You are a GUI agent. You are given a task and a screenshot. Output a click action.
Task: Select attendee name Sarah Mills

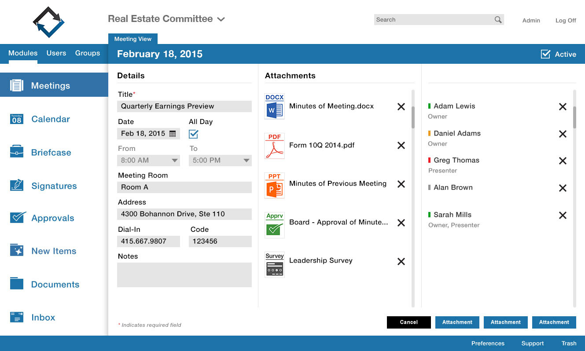tap(453, 215)
